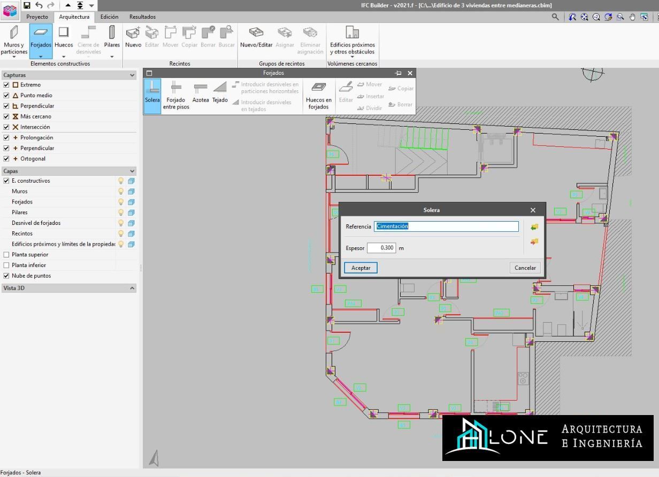Go up one floor with the up arrow
The width and height of the screenshot is (659, 477).
click(68, 5)
